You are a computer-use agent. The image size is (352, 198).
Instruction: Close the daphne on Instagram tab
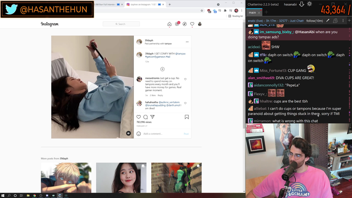click(x=163, y=4)
